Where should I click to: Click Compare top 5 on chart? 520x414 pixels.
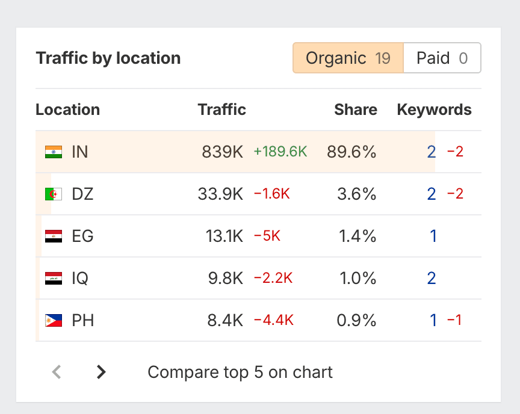pyautogui.click(x=240, y=372)
